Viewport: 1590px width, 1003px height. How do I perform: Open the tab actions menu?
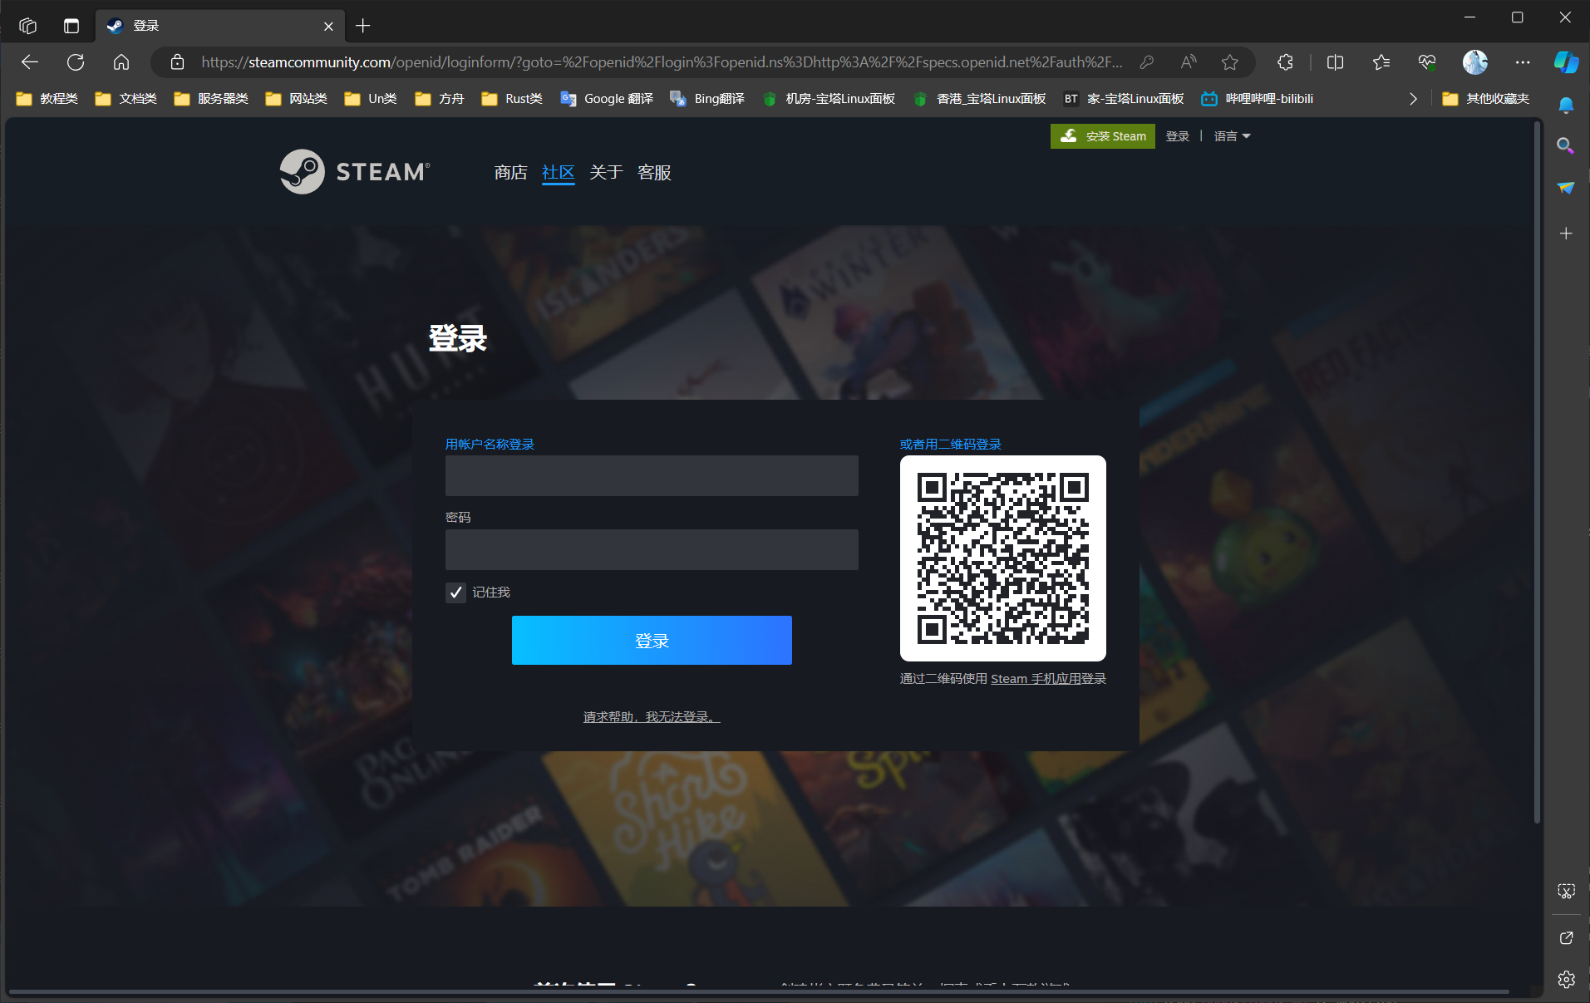[71, 26]
